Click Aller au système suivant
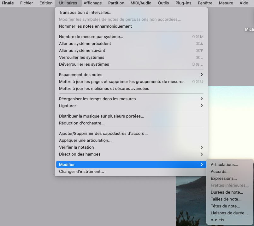Image resolution: width=254 pixels, height=226 pixels. point(82,51)
